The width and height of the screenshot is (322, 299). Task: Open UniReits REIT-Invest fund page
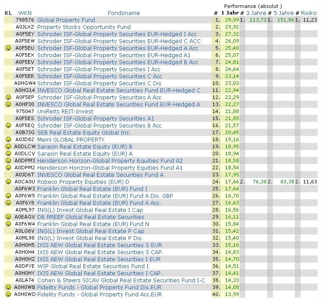click(65, 112)
